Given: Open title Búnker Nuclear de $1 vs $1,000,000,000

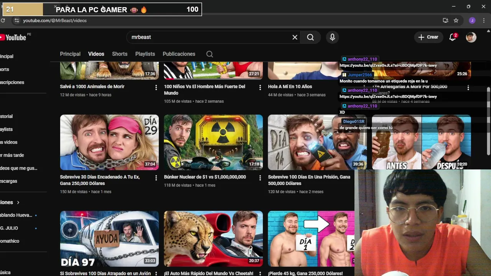Looking at the screenshot, I should pos(205,177).
